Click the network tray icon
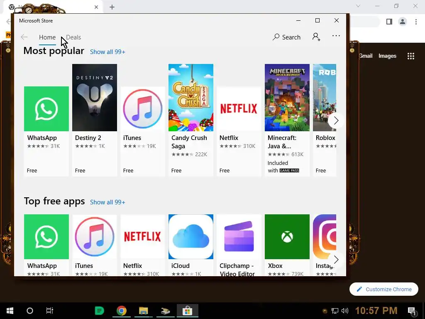 coord(335,311)
